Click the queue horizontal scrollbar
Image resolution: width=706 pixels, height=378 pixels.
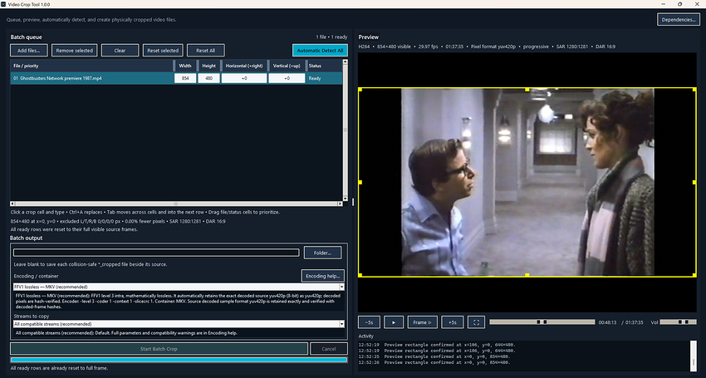pyautogui.click(x=176, y=204)
